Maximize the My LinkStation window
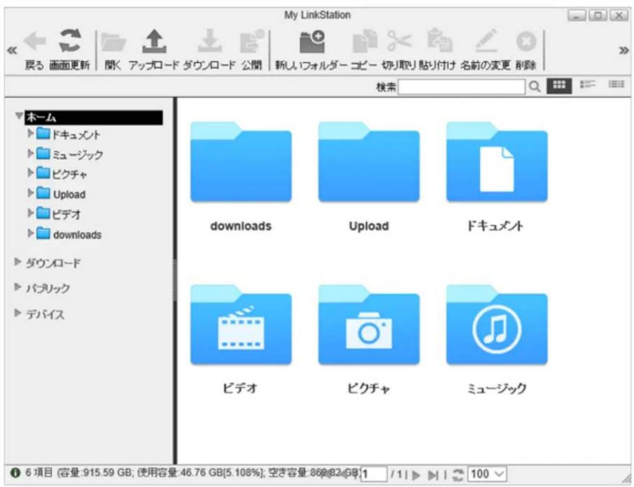The height and width of the screenshot is (487, 634). click(x=598, y=15)
